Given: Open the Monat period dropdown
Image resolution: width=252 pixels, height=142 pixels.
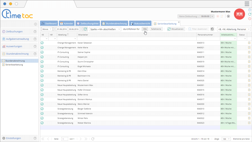Looking at the screenshot, I should (47, 29).
